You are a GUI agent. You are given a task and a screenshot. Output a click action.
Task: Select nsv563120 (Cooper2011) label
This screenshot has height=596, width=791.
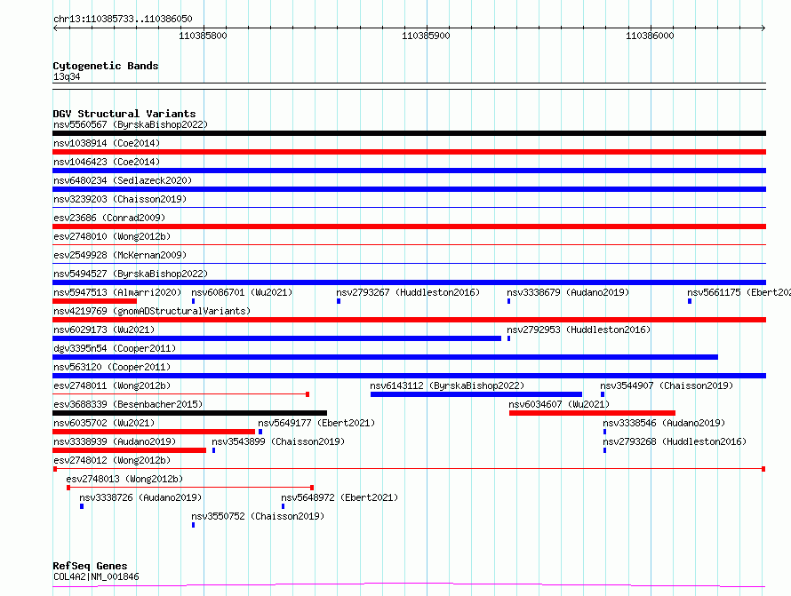tap(112, 367)
